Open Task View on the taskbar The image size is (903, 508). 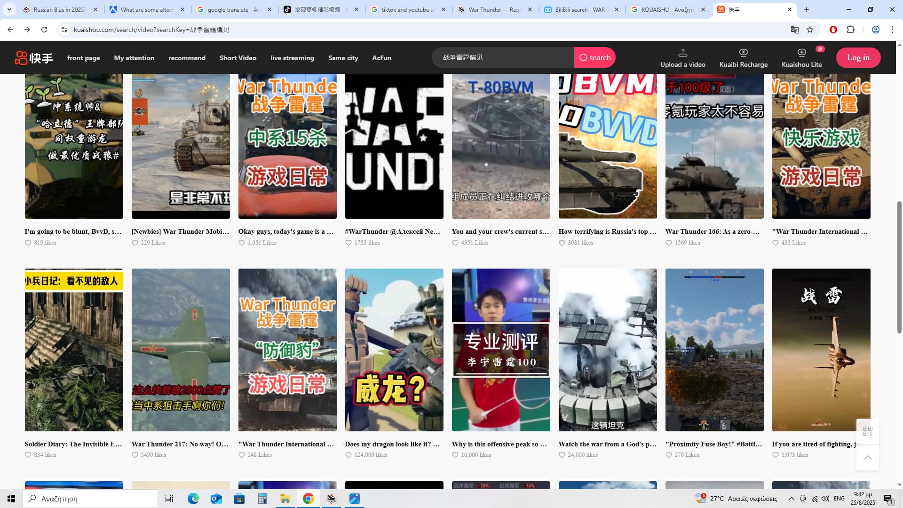tap(169, 499)
